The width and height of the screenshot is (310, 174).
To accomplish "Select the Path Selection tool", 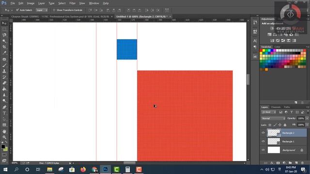I will tap(4, 119).
